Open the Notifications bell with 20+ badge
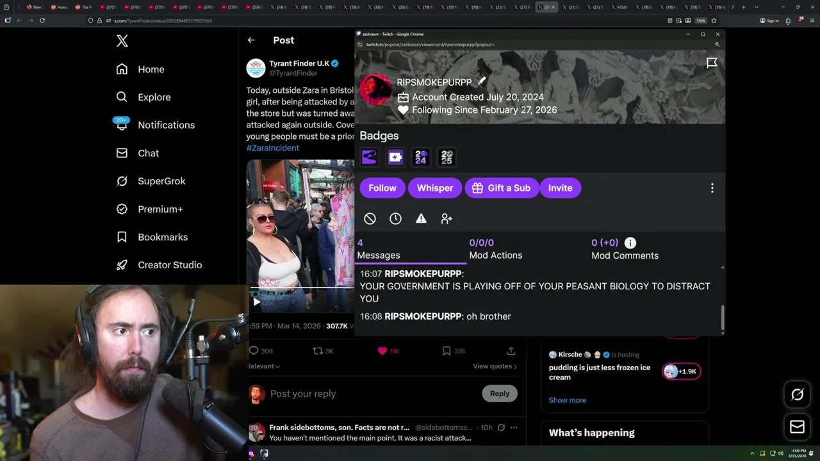The height and width of the screenshot is (461, 820). click(122, 124)
